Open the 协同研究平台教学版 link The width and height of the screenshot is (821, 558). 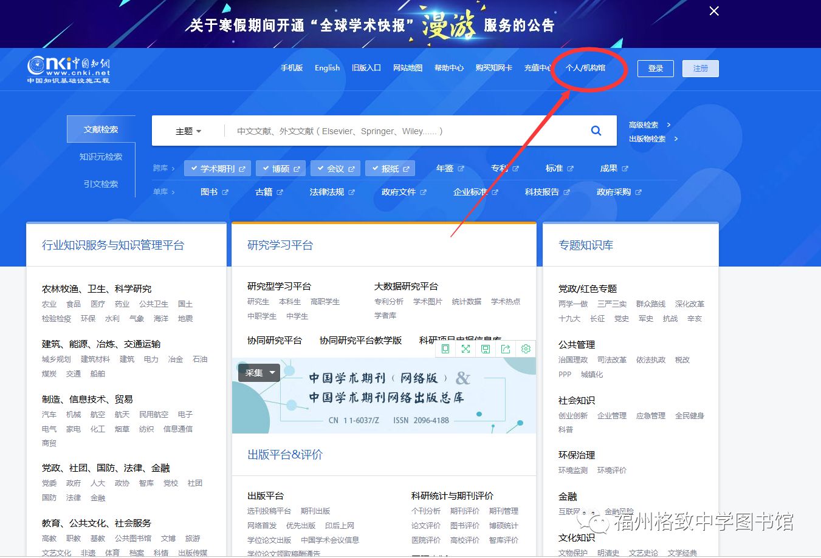[360, 340]
